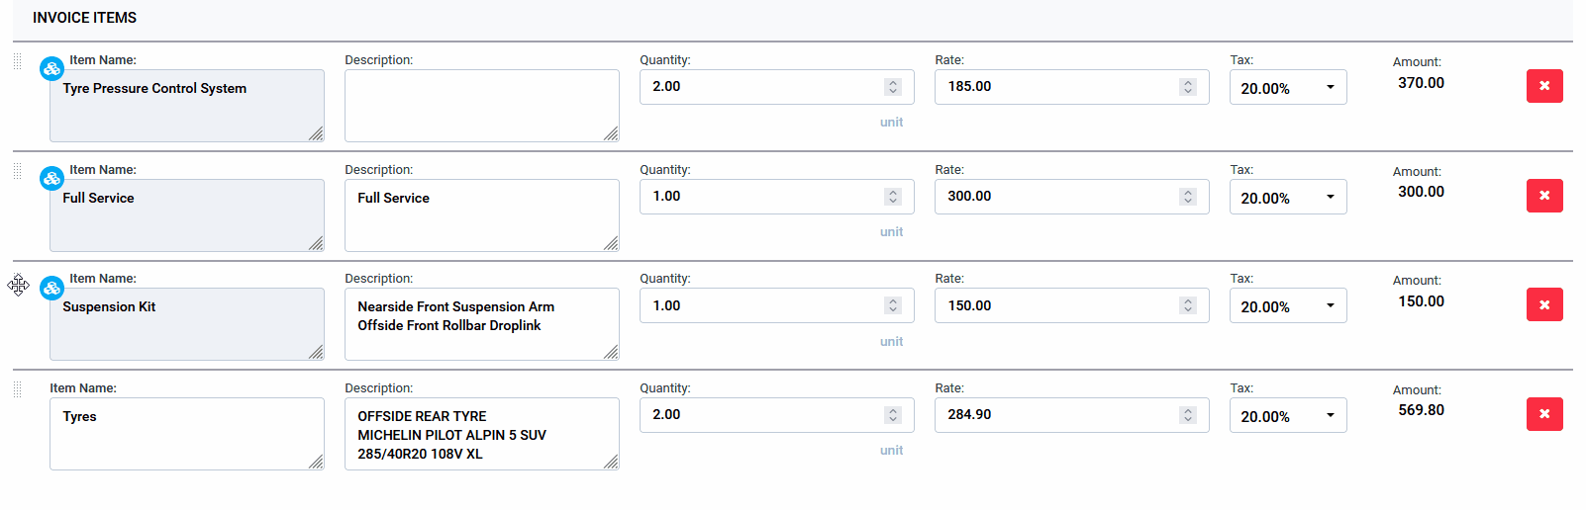The width and height of the screenshot is (1586, 510).
Task: Open tax dropdown for Tyre Pressure Control System
Action: [x=1287, y=88]
